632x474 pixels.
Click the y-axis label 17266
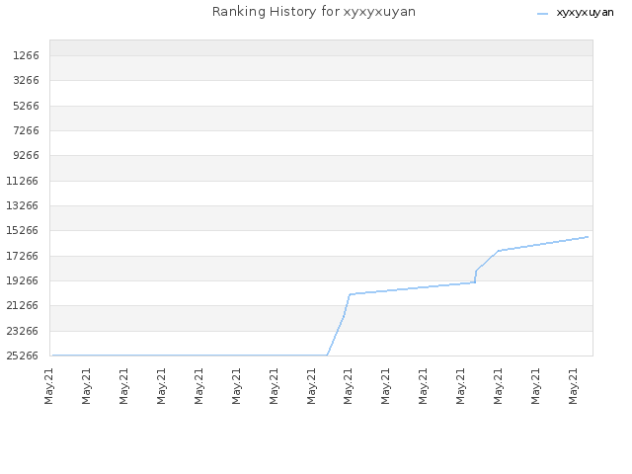tap(23, 256)
